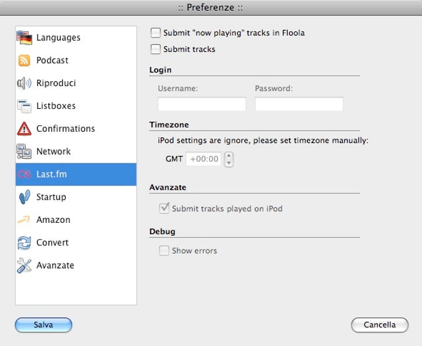Viewport: 422px width, 346px height.
Task: Open the Amazon preferences section
Action: pyautogui.click(x=53, y=220)
